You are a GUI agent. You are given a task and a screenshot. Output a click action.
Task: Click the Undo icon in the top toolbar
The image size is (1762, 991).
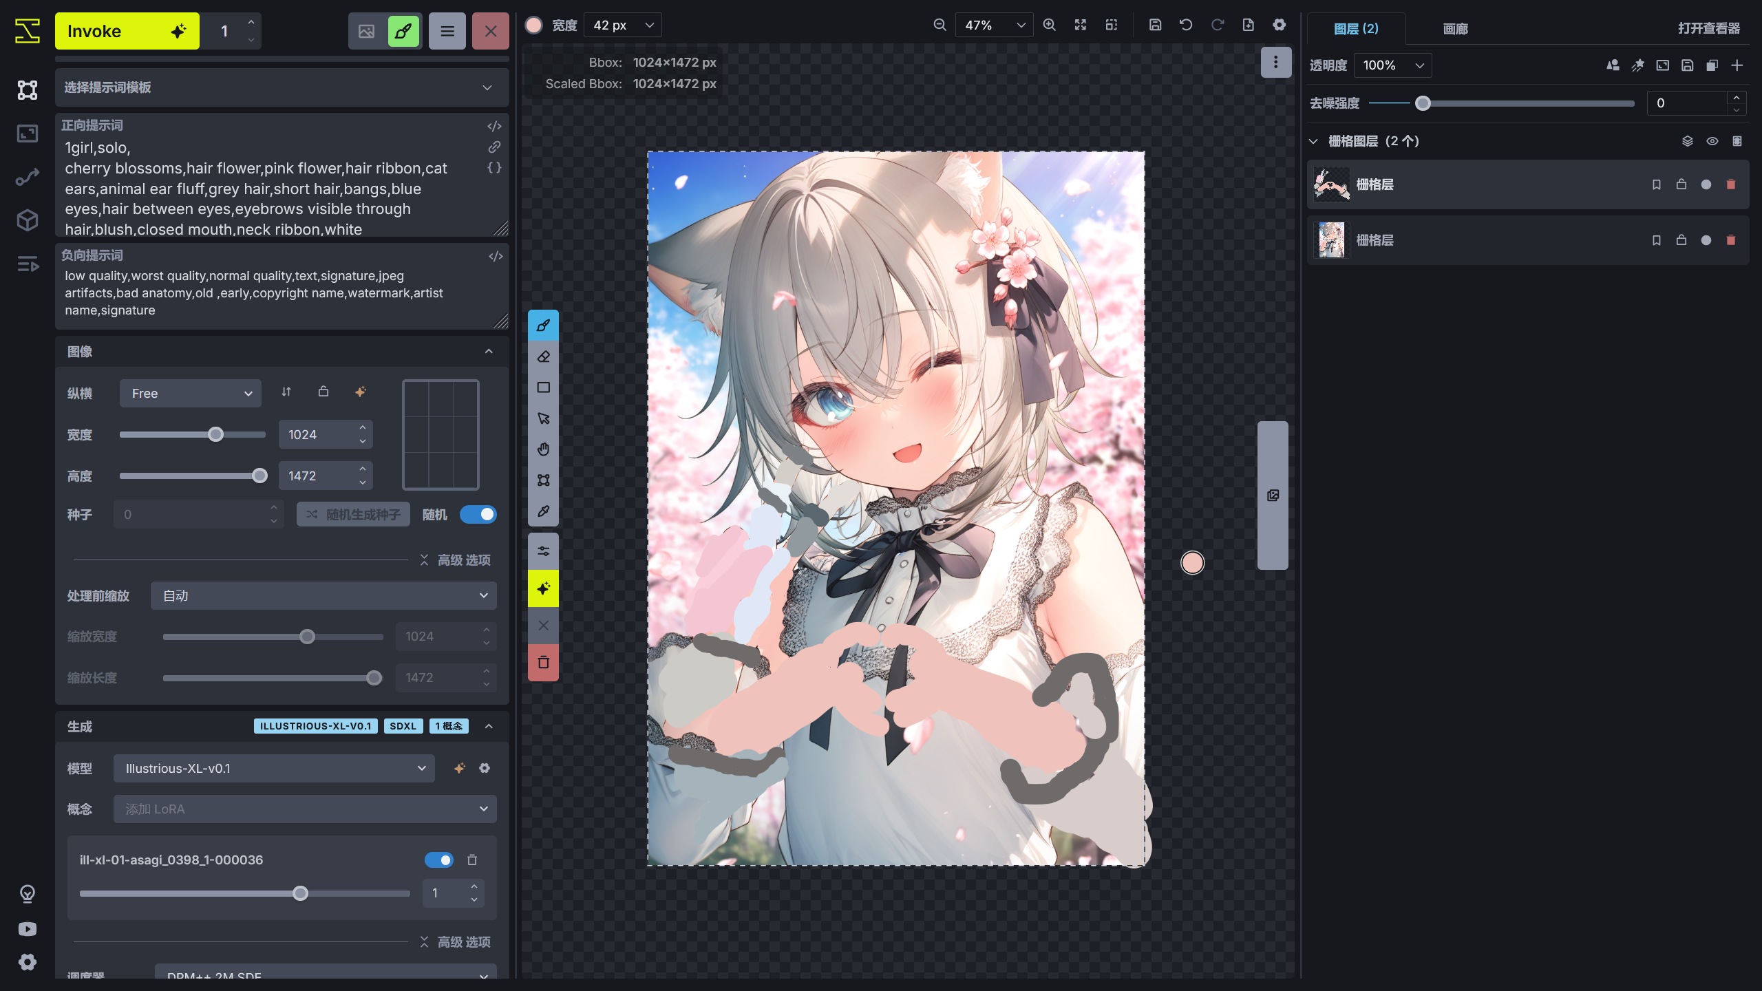click(x=1185, y=24)
